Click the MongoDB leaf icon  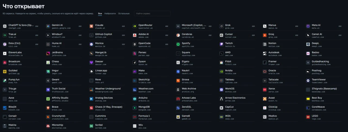tap(135, 108)
